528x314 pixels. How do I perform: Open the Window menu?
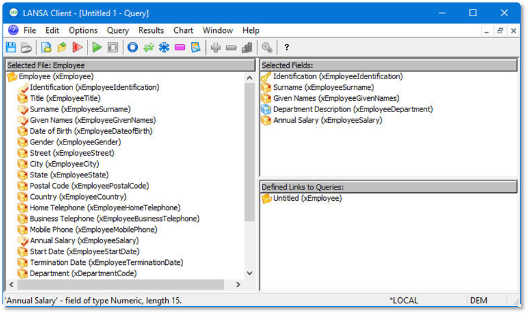217,31
